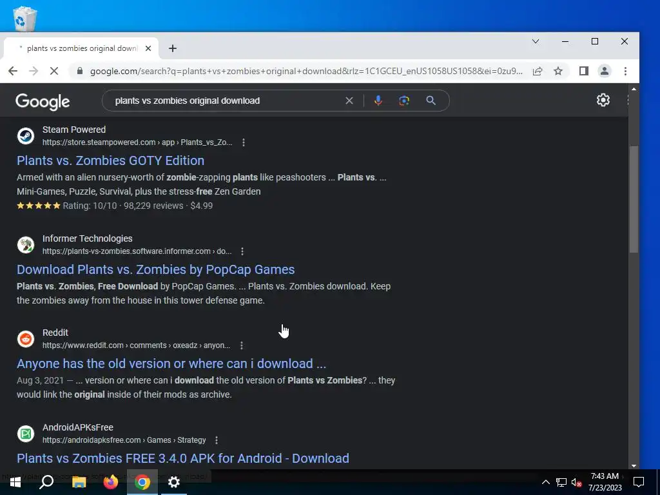Clear the search box text
Viewport: 660px width, 495px height.
pos(349,101)
